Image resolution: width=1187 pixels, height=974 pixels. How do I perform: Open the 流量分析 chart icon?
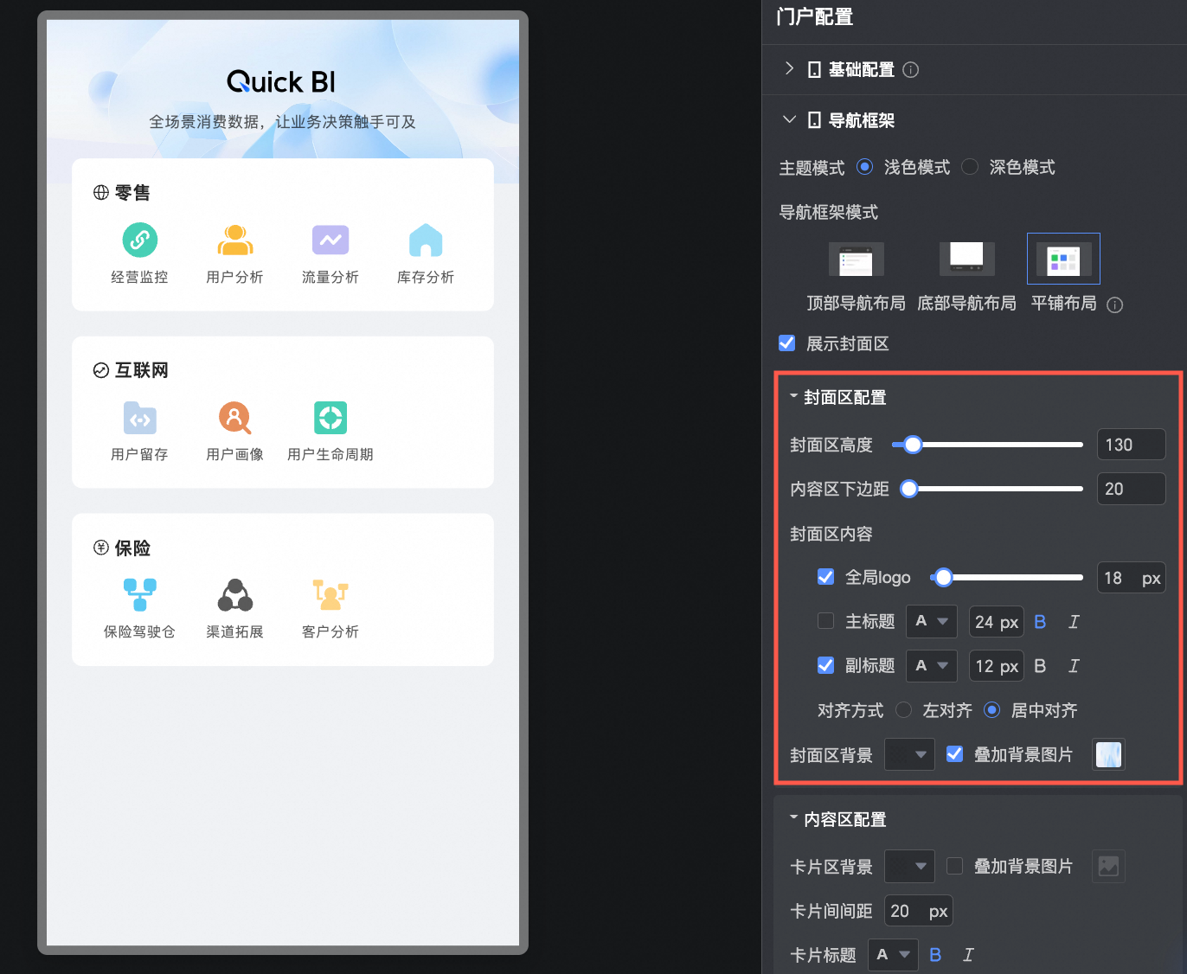(330, 240)
